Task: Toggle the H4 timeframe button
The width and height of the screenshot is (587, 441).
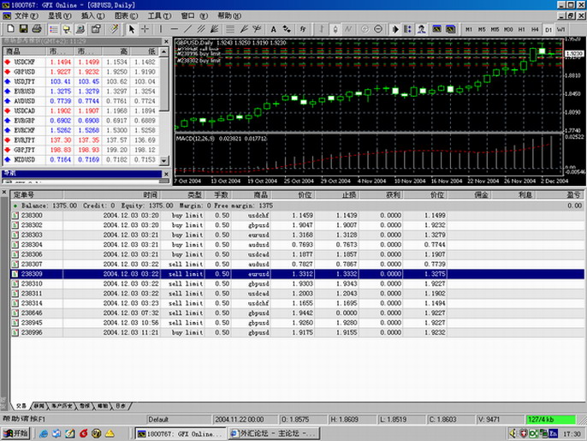Action: [534, 29]
